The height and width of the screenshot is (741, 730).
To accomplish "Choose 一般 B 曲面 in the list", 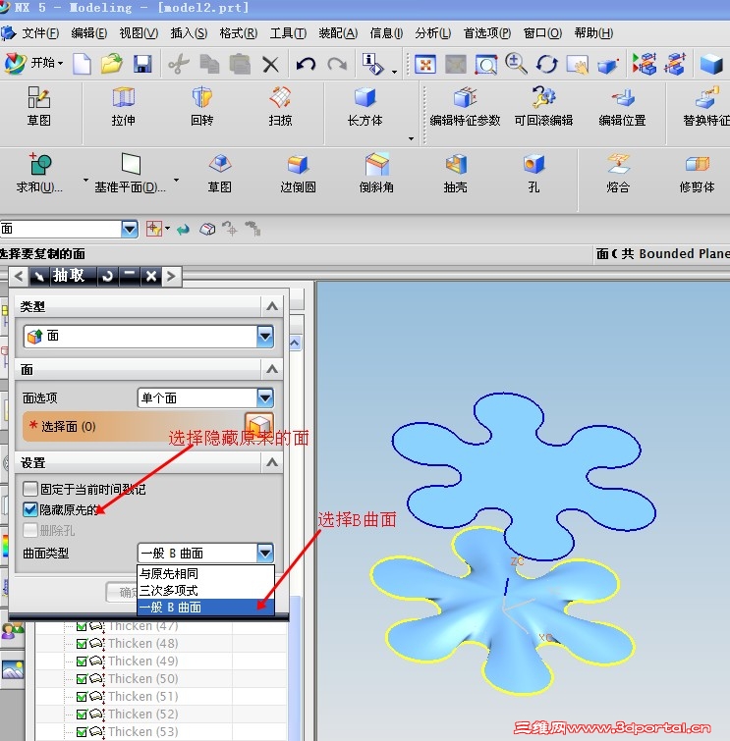I will click(x=205, y=607).
